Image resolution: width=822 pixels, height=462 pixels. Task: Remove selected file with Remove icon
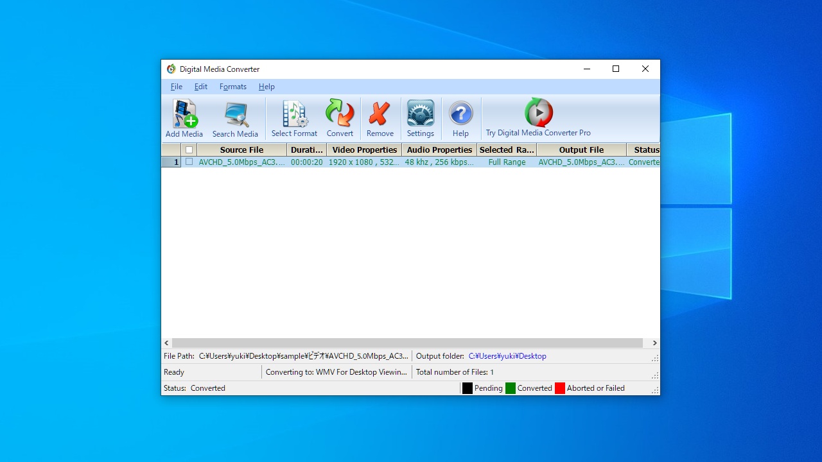tap(380, 119)
